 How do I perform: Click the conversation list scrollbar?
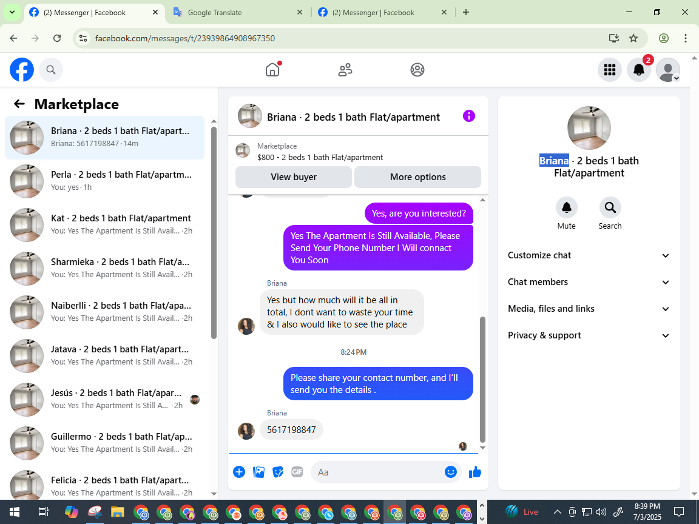[x=214, y=233]
